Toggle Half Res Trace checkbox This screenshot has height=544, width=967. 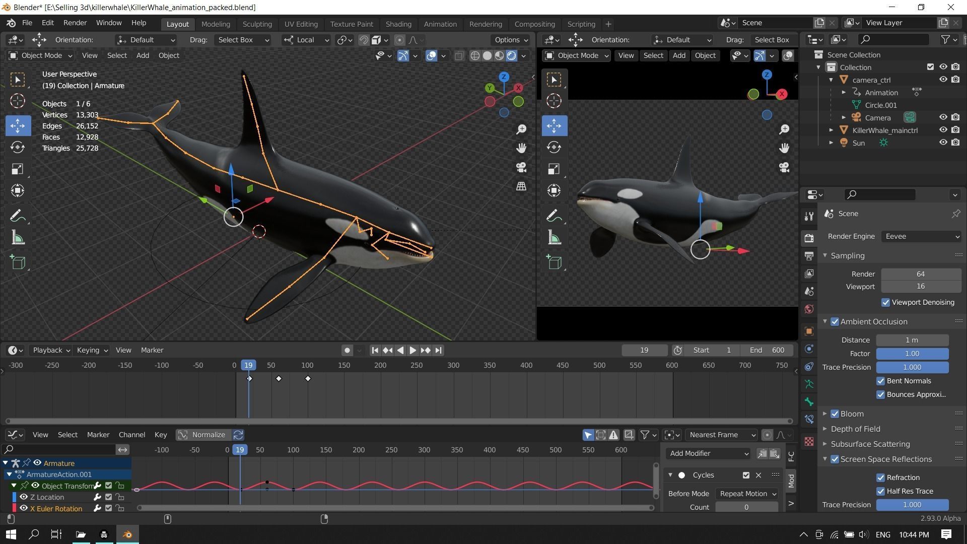tap(880, 492)
